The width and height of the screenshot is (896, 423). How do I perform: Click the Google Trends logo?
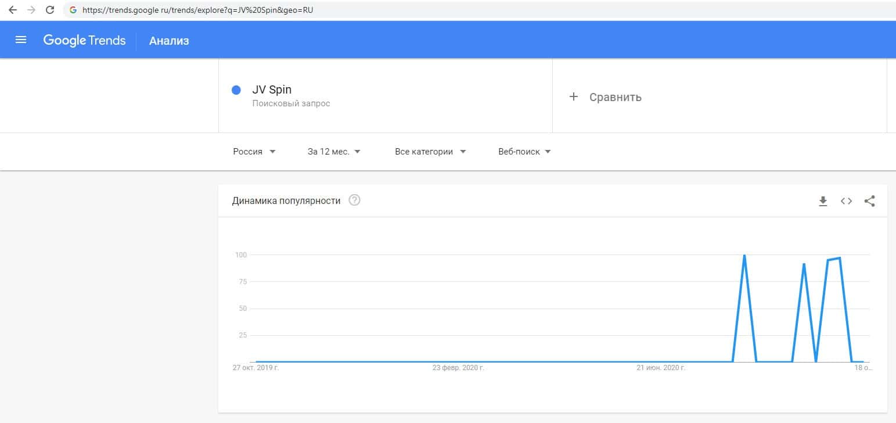(x=84, y=40)
